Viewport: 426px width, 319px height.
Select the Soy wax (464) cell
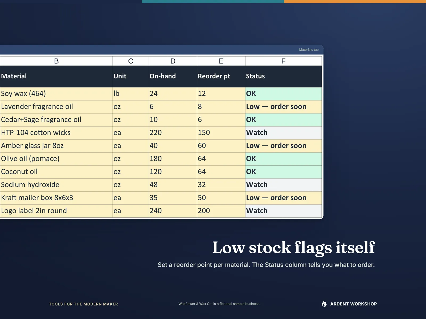tap(56, 94)
